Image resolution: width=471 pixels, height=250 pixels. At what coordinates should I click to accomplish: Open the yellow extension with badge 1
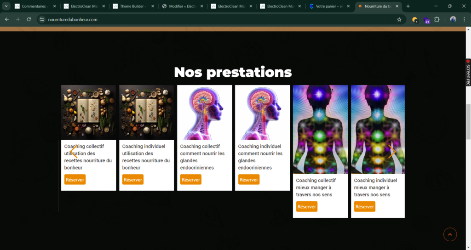pyautogui.click(x=415, y=20)
